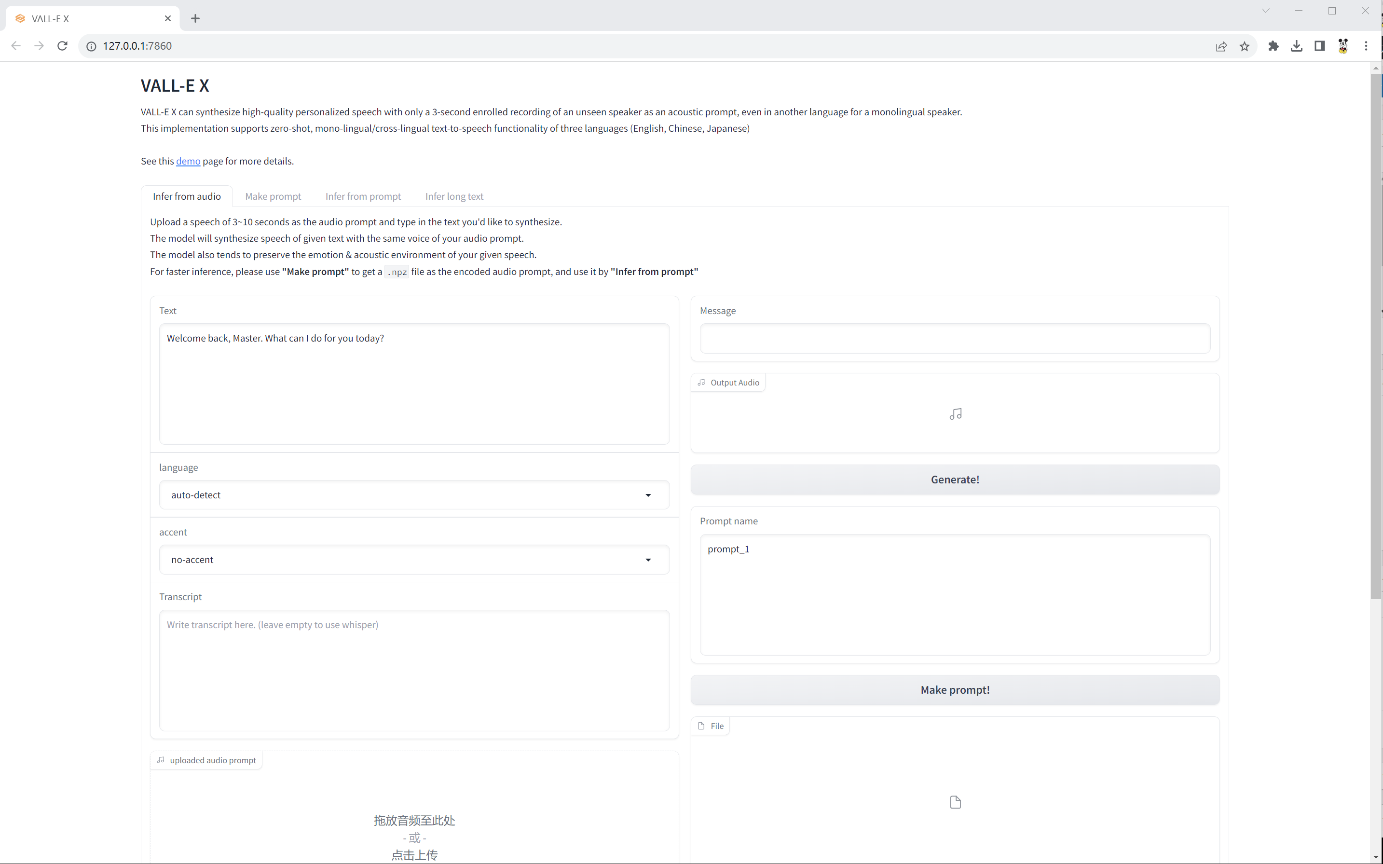Click the Make prompt! button
The width and height of the screenshot is (1383, 864).
955,690
